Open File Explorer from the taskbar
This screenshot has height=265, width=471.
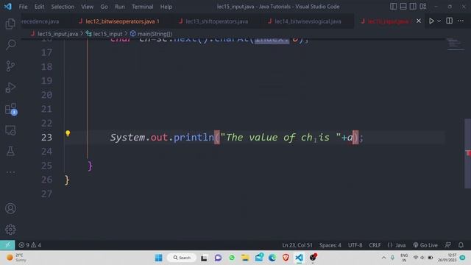(x=245, y=258)
